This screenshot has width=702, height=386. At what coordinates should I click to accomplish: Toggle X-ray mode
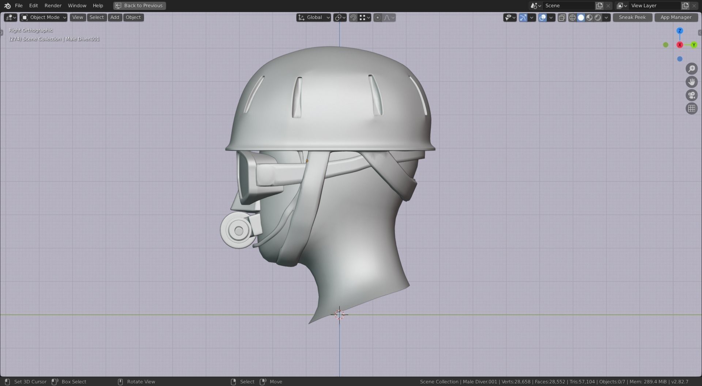coord(562,17)
